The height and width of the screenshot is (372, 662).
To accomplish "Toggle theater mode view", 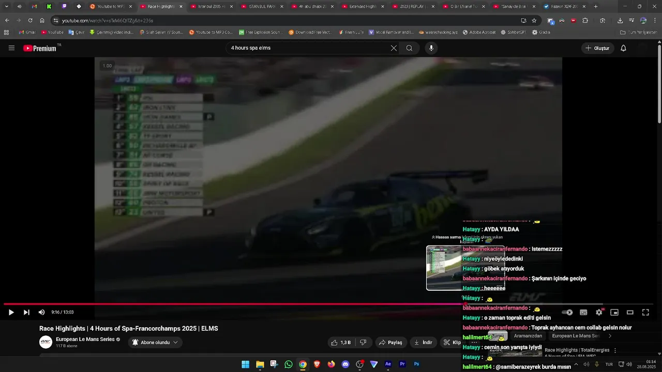I will pyautogui.click(x=630, y=312).
